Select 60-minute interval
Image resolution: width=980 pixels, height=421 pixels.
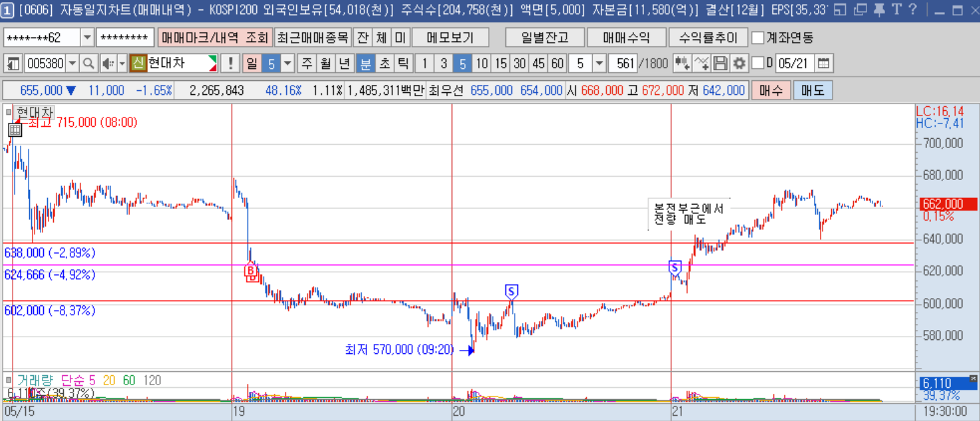558,64
